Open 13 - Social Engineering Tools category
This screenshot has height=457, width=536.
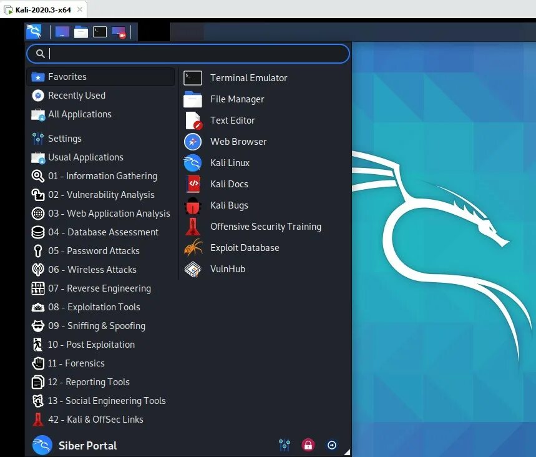(101, 401)
